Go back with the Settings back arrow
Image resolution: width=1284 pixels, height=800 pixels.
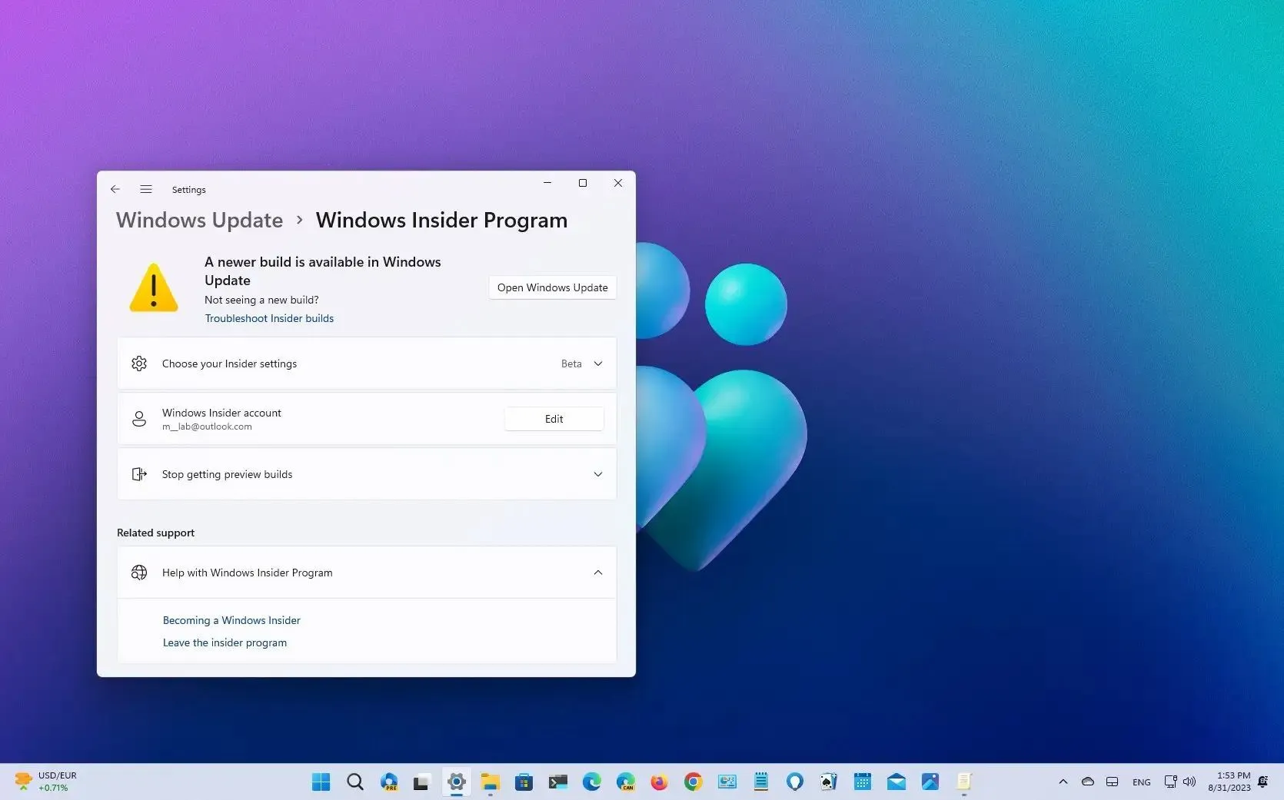[115, 189]
